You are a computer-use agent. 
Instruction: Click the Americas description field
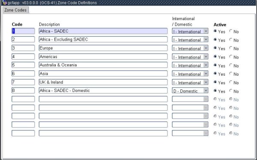coord(103,56)
